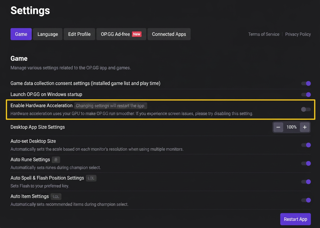Image resolution: width=320 pixels, height=228 pixels.
Task: Click the Game data collection consent settings label
Action: (85, 83)
